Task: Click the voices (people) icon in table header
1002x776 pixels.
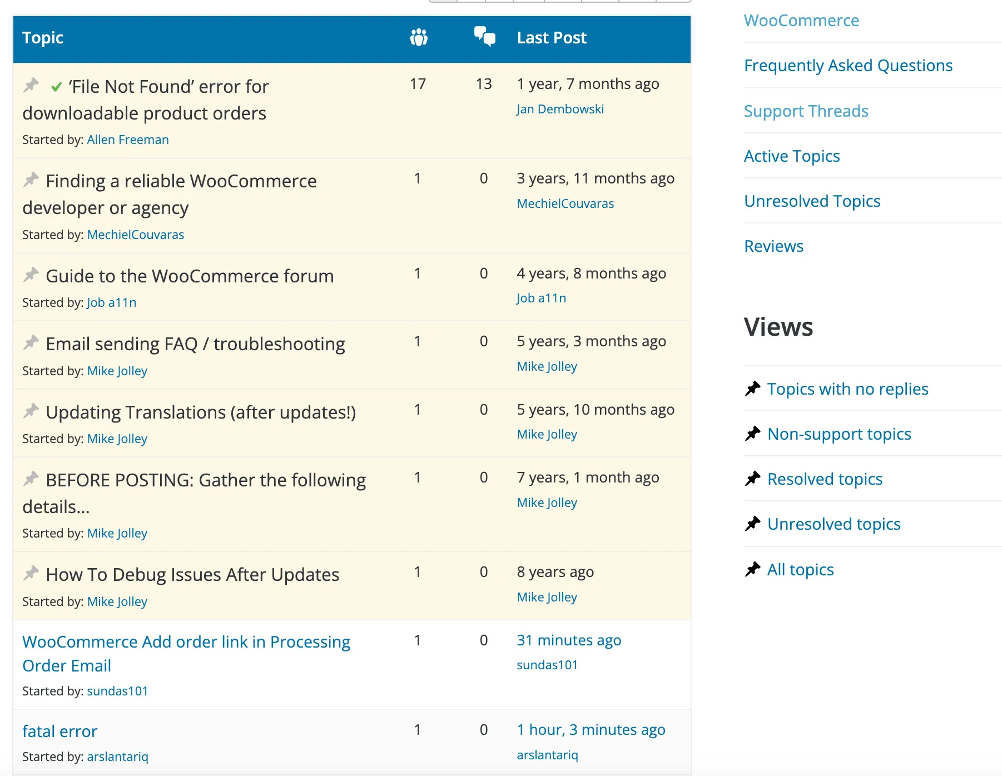Action: [419, 37]
